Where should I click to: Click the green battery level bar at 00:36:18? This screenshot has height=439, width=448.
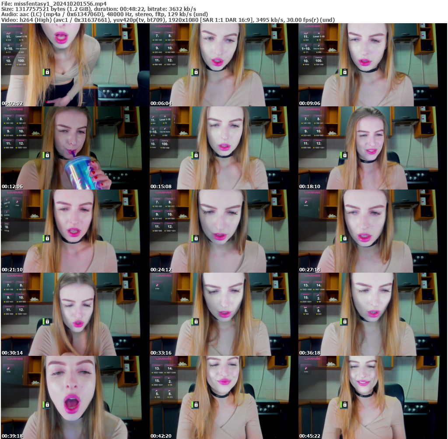[x=341, y=322]
